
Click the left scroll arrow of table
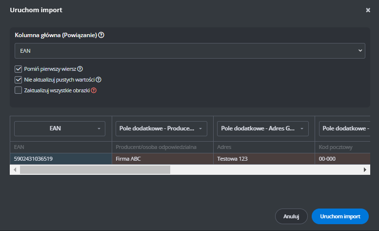(14, 169)
